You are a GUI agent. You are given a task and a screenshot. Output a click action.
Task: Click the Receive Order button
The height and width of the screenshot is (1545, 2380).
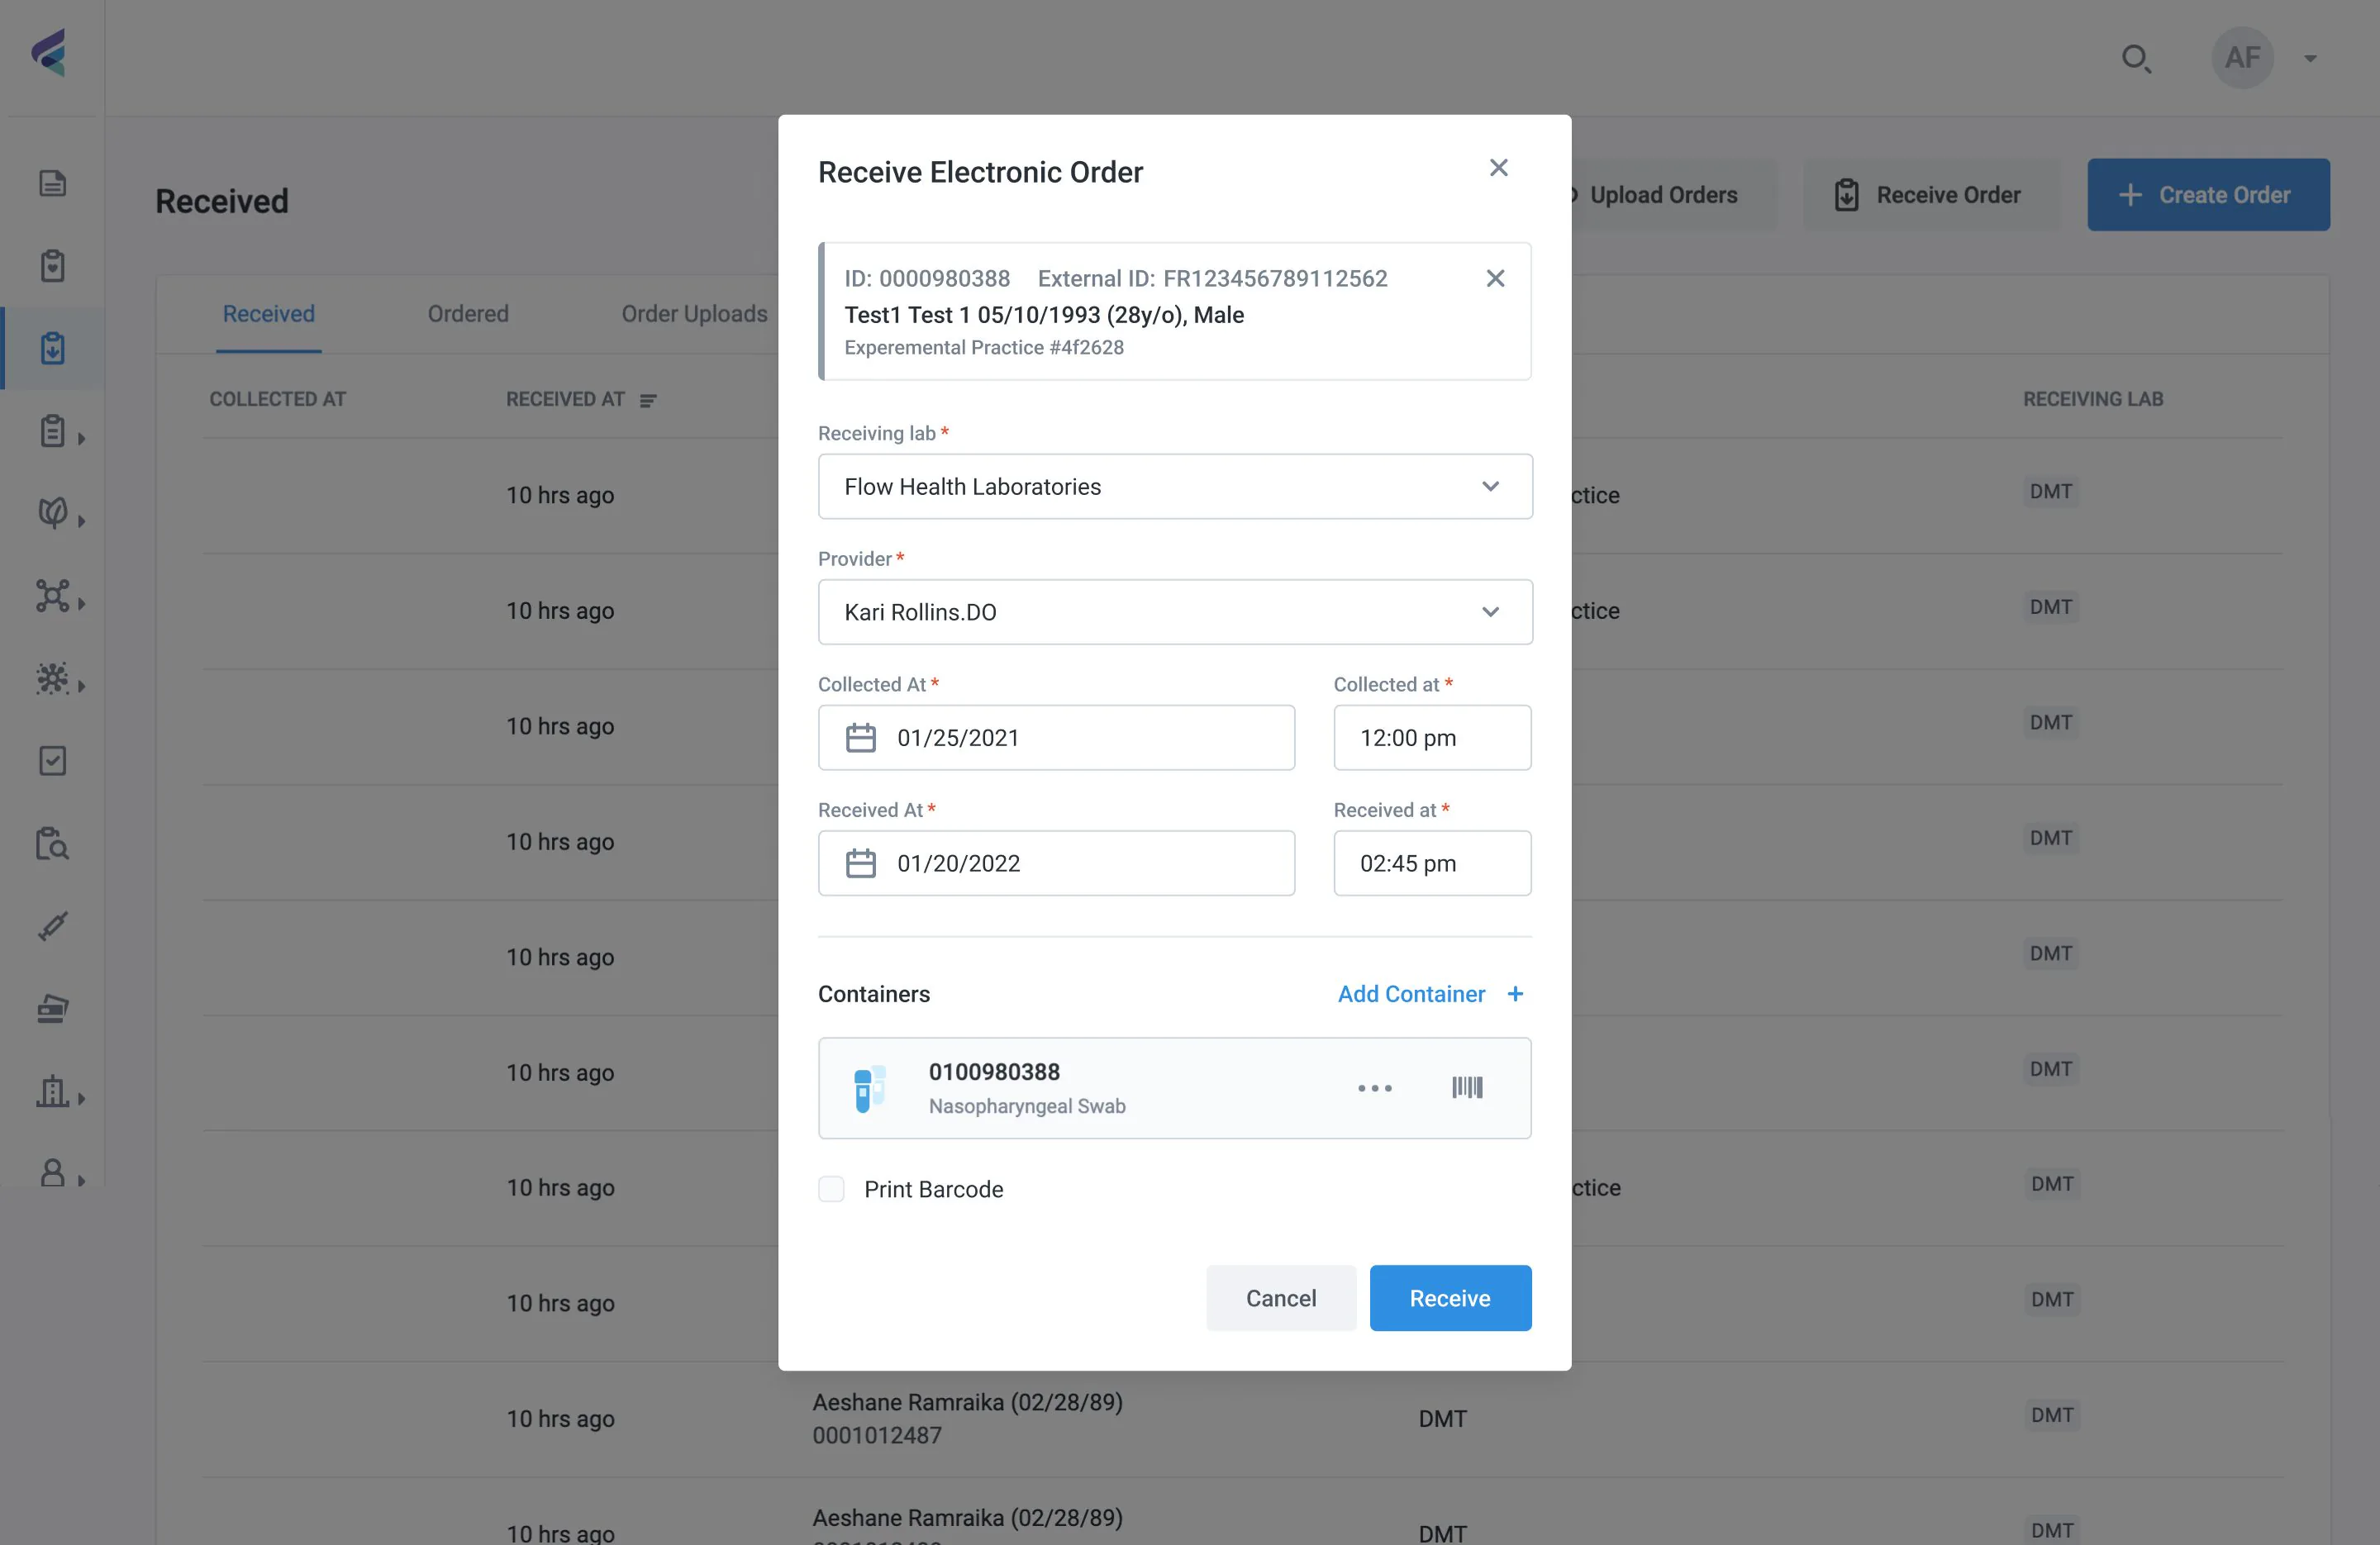tap(1931, 195)
